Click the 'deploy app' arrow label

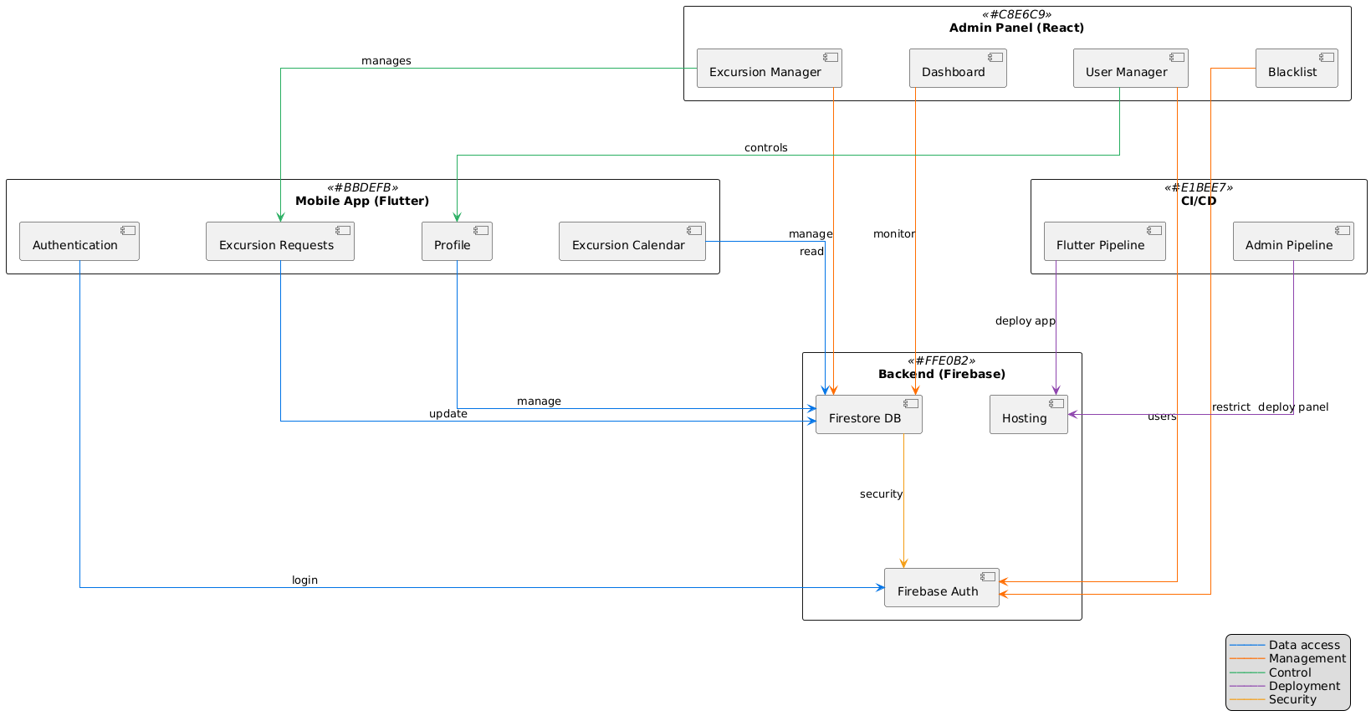[1026, 321]
